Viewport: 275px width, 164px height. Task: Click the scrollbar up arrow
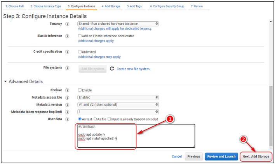click(271, 22)
